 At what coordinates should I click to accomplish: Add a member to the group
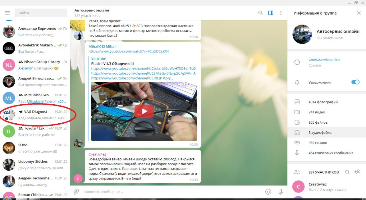click(x=357, y=172)
